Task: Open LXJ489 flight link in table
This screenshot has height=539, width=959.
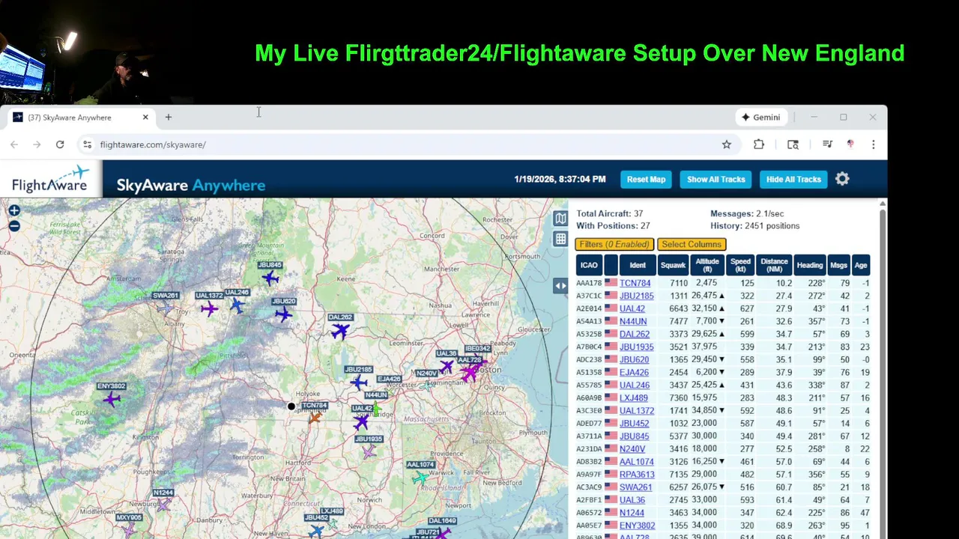Action: [634, 398]
